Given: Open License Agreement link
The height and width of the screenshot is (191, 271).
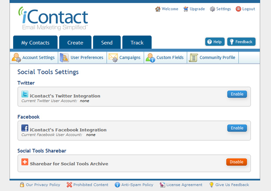Looking at the screenshot, I should click(x=184, y=185).
